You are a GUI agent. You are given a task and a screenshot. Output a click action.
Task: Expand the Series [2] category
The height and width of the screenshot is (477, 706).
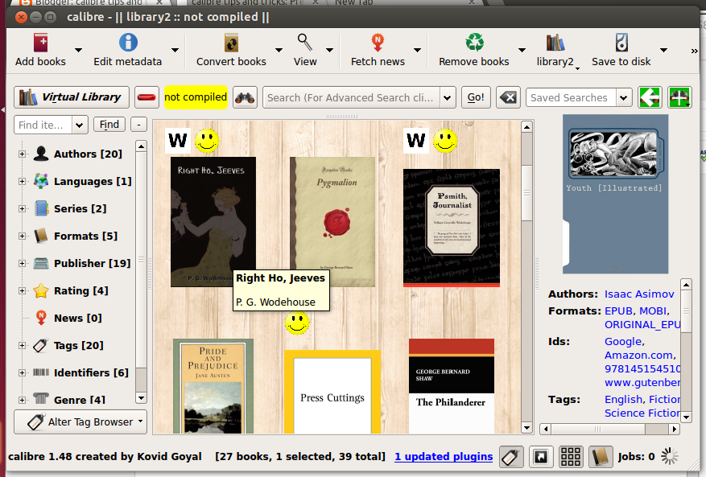click(x=22, y=209)
